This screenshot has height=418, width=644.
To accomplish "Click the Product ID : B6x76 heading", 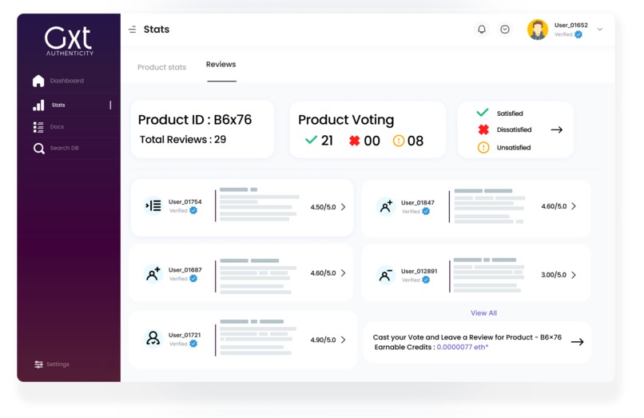I will pyautogui.click(x=195, y=120).
